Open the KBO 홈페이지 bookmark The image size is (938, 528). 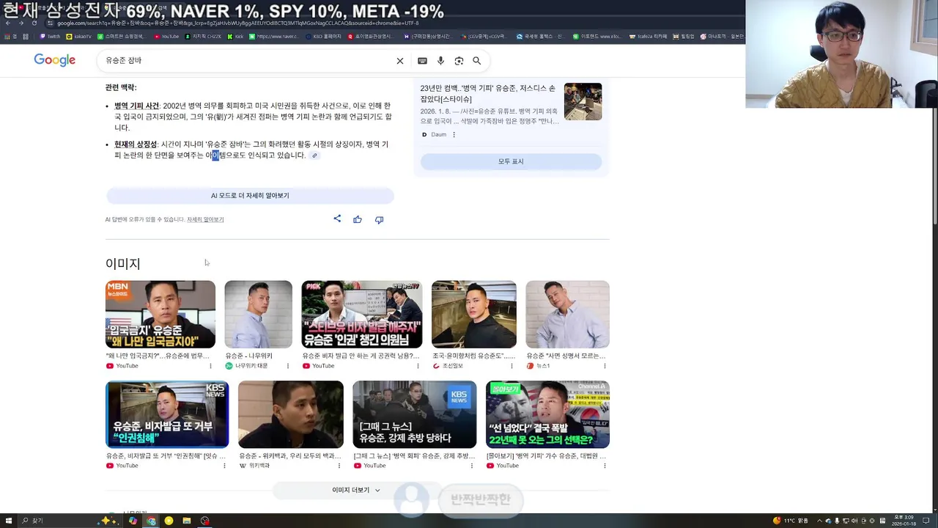click(324, 36)
